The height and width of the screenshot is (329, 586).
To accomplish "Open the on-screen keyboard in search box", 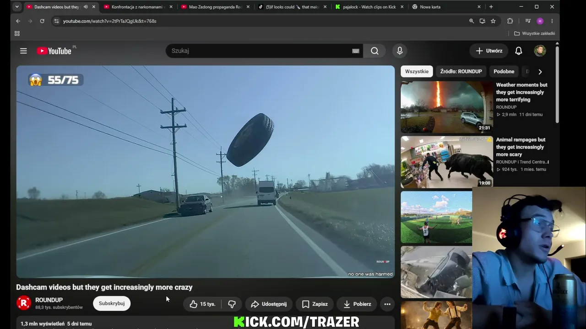I will pyautogui.click(x=355, y=51).
